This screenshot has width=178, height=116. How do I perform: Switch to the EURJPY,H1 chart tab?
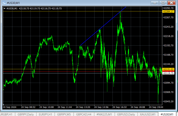45,114
